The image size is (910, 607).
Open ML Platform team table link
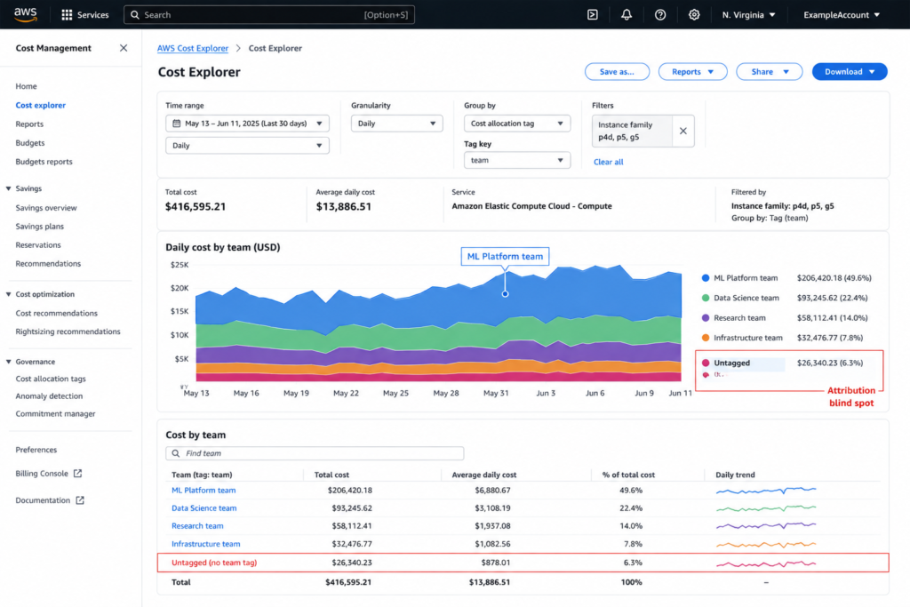[x=204, y=491]
